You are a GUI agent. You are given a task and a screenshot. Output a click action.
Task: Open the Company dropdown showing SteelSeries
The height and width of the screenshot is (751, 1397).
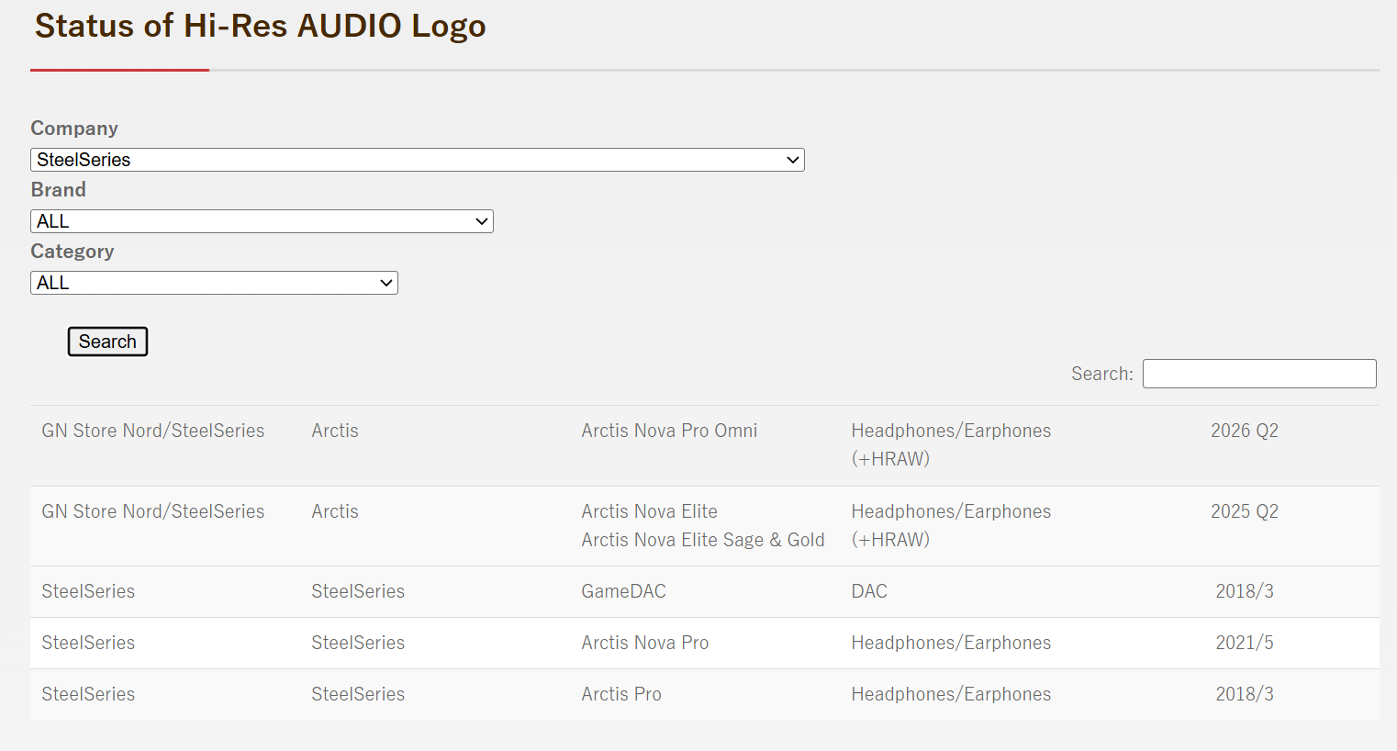pyautogui.click(x=418, y=160)
